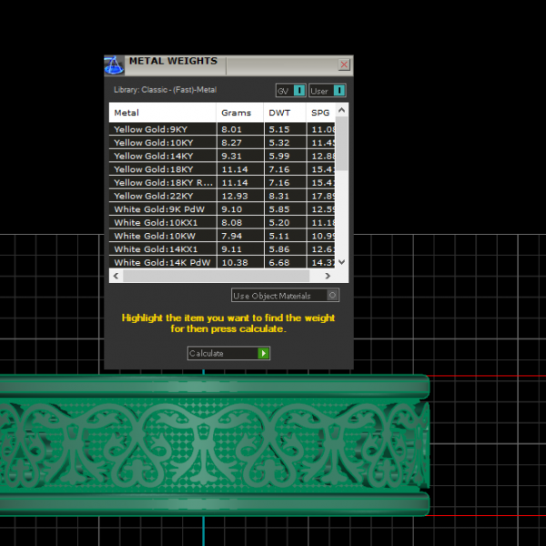Select the Yellow Gold:9KY row
Viewport: 546px width, 546px height.
162,129
